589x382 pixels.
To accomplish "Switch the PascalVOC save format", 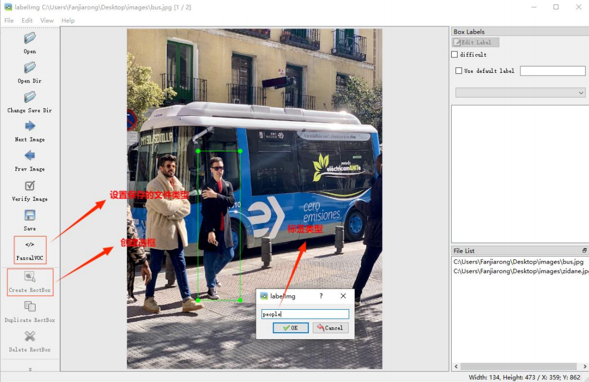I will click(x=30, y=250).
